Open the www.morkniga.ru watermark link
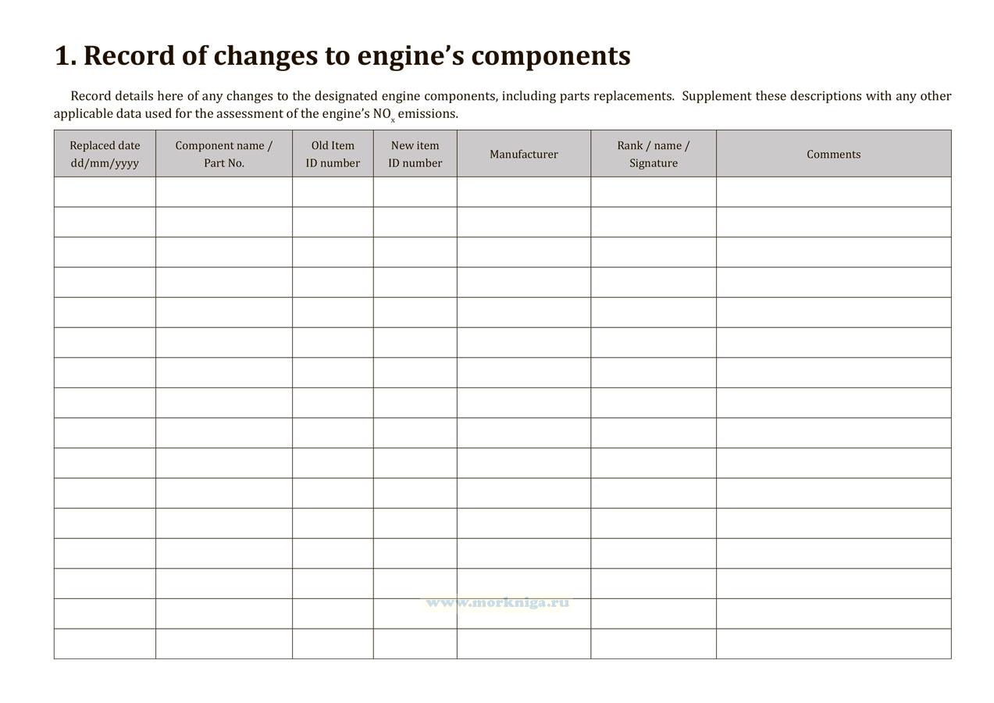Viewport: 994px width, 703px height. tap(497, 602)
